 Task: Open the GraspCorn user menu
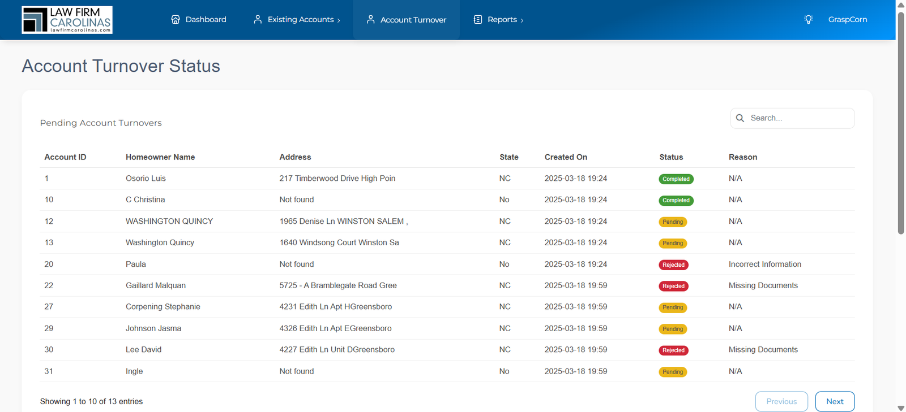[x=847, y=19]
